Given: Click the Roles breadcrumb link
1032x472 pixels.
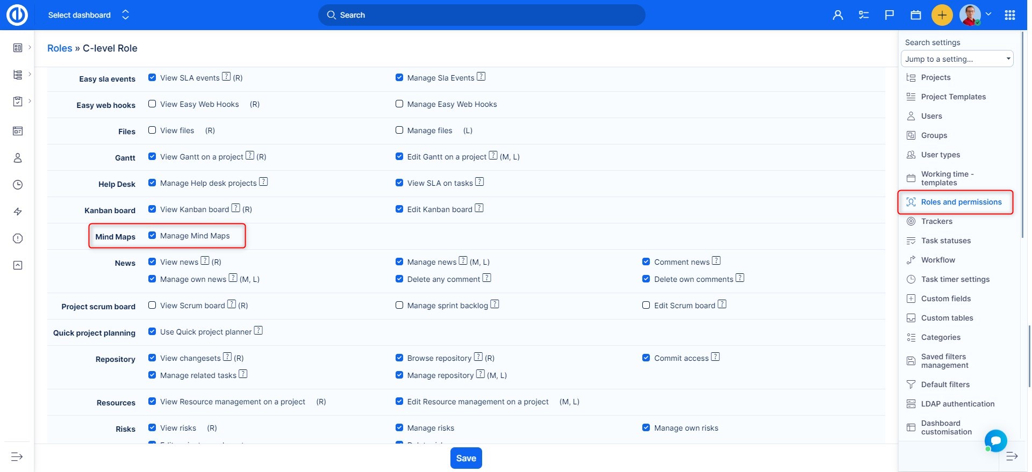Looking at the screenshot, I should (x=60, y=48).
